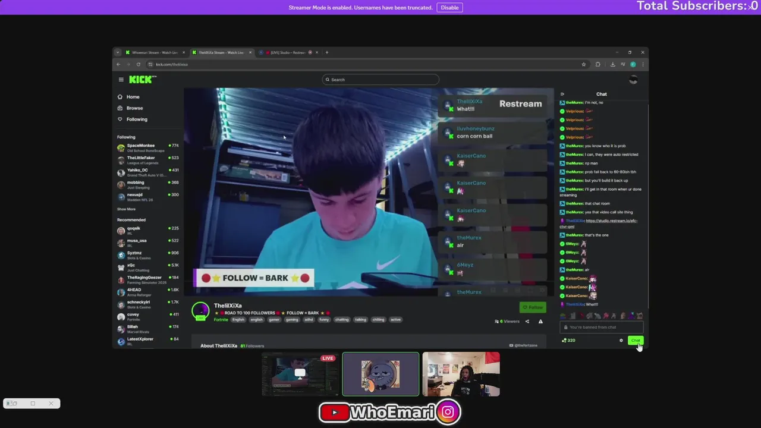
Task: Click the share stream icon
Action: [527, 322]
